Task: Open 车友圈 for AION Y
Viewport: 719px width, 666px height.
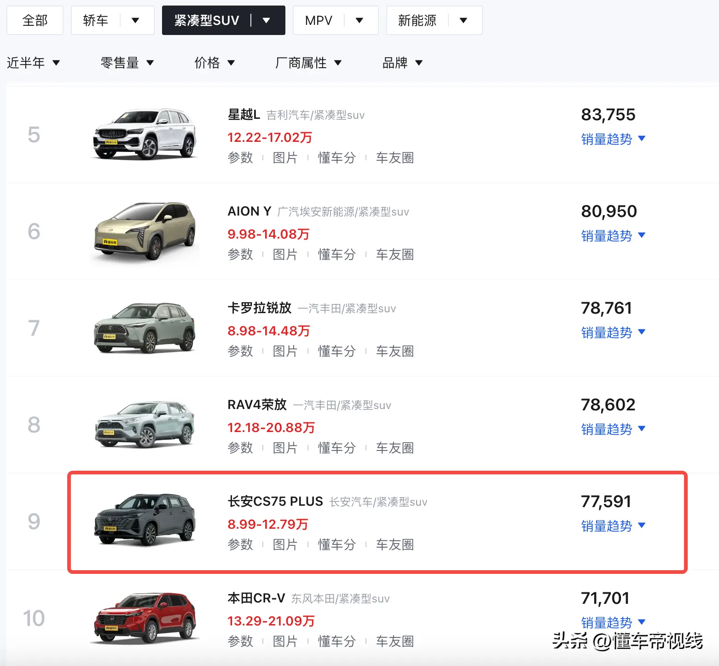Action: (x=395, y=254)
